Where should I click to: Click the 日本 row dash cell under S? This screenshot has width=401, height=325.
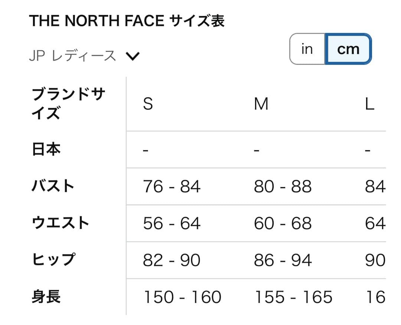(145, 150)
